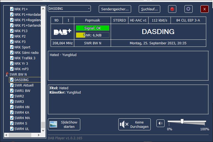Click the DAB+ logo
213x142 pixels.
[63, 32]
